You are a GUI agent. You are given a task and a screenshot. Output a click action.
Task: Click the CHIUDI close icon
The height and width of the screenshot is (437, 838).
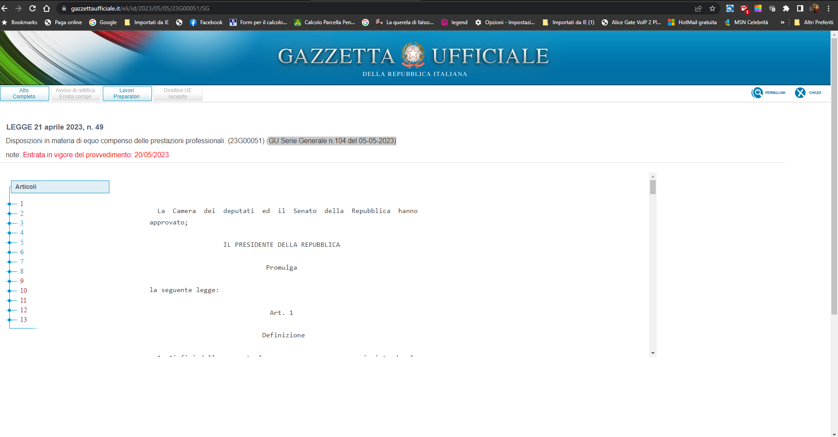pyautogui.click(x=800, y=93)
